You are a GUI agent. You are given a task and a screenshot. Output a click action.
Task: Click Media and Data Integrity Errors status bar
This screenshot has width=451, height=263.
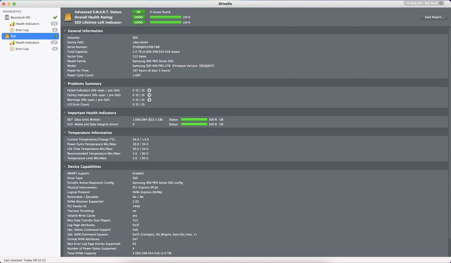tap(194, 125)
